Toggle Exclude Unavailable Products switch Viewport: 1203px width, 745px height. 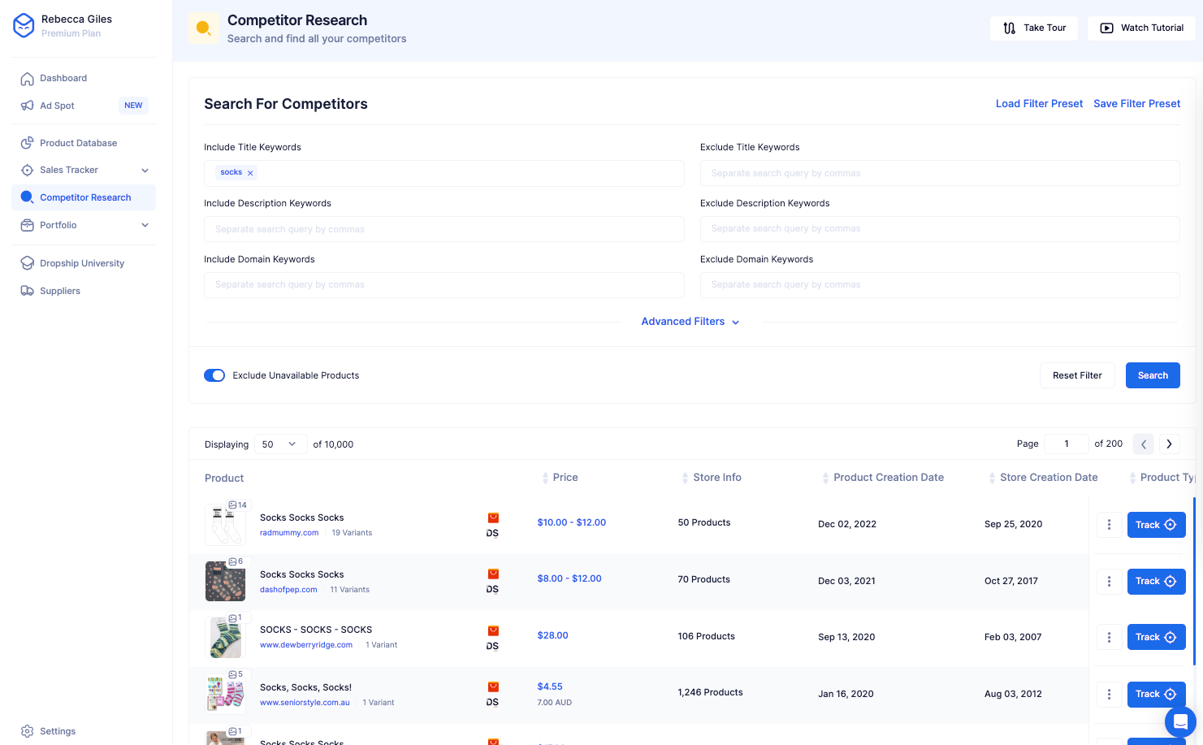214,375
